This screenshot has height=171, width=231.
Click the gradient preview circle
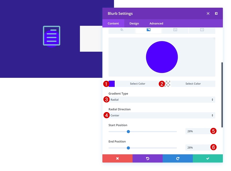coord(162,57)
